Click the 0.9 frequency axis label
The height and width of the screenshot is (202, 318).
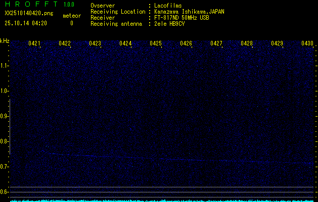5,116
